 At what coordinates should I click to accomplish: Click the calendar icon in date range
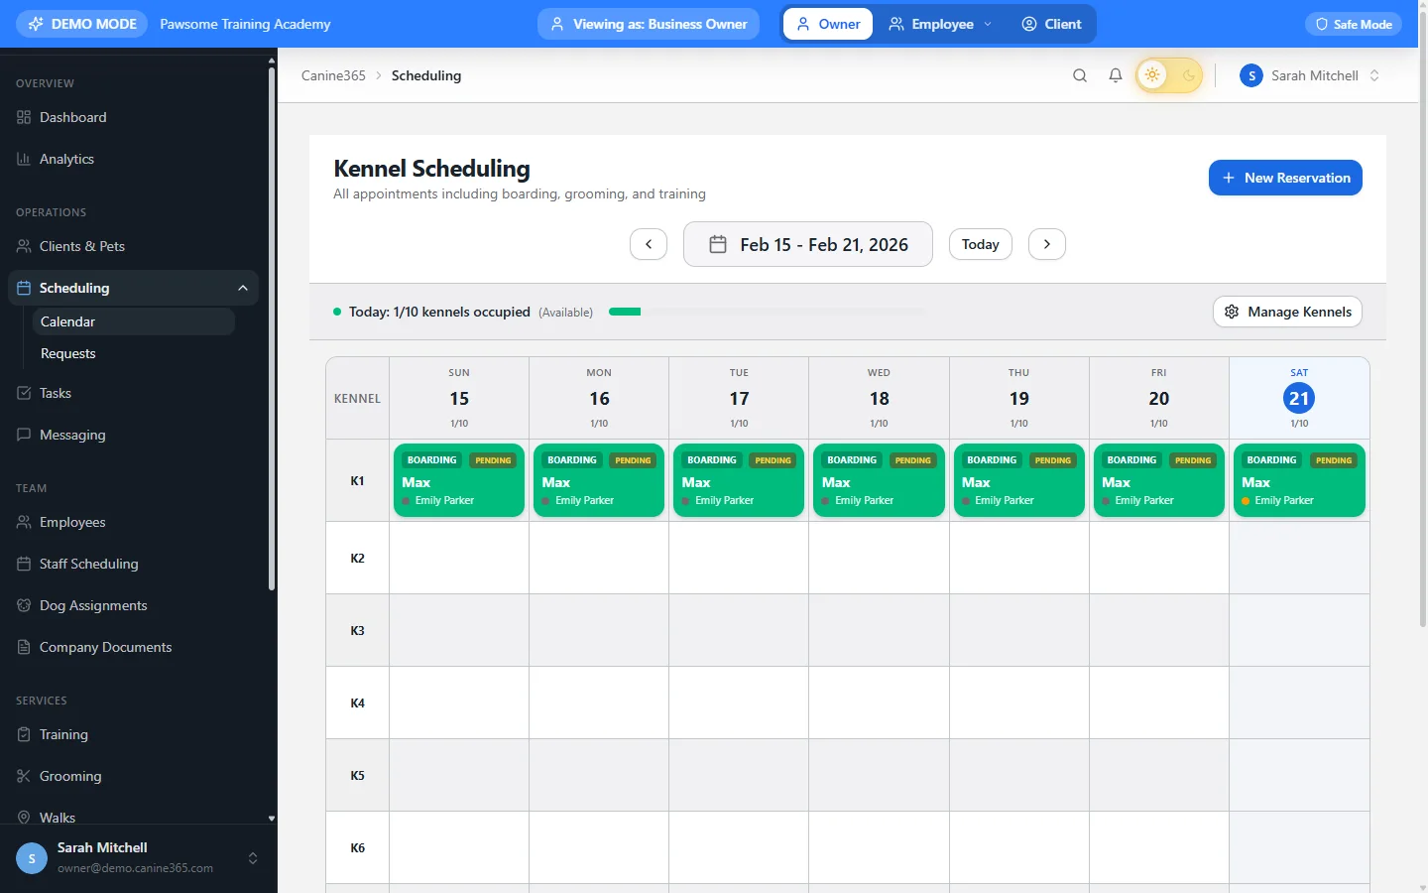point(718,244)
